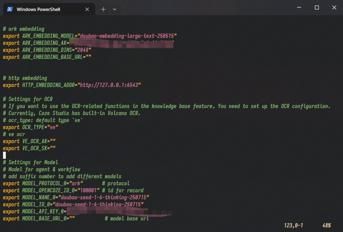Click the VE_OCR_AK export line
The height and width of the screenshot is (232, 343).
point(29,141)
